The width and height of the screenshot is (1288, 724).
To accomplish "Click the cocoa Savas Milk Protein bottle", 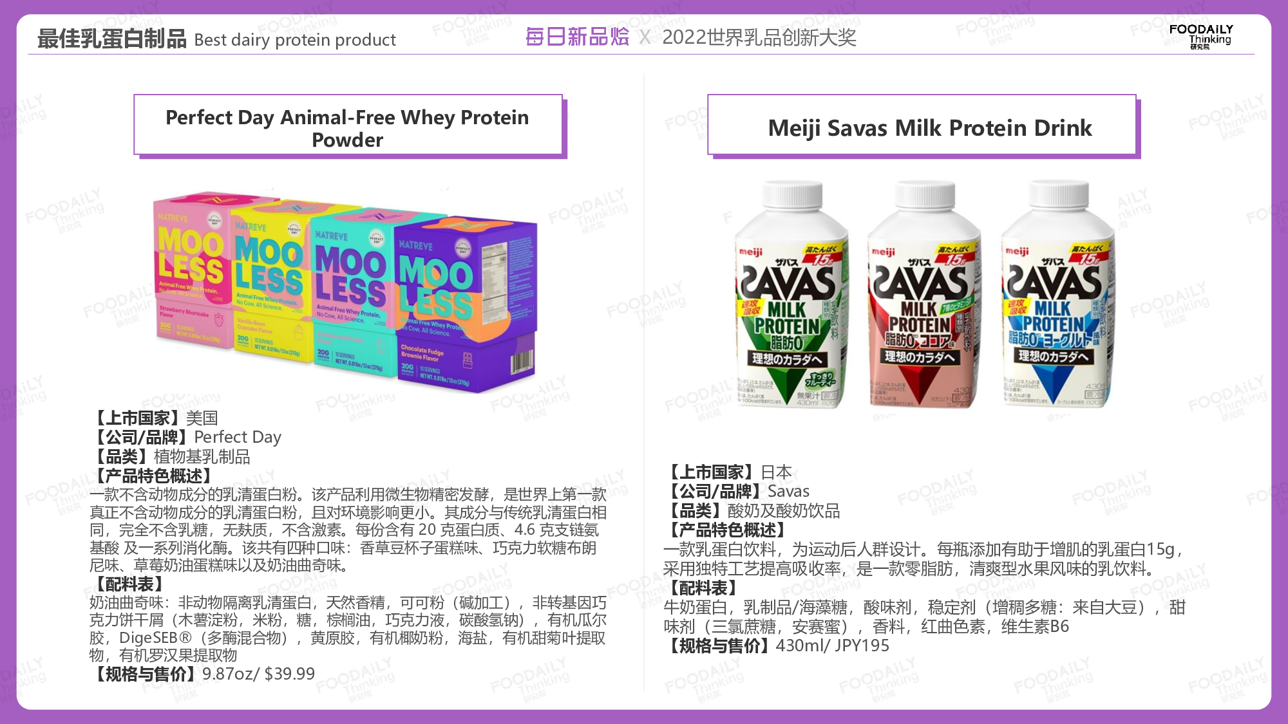I will point(923,294).
